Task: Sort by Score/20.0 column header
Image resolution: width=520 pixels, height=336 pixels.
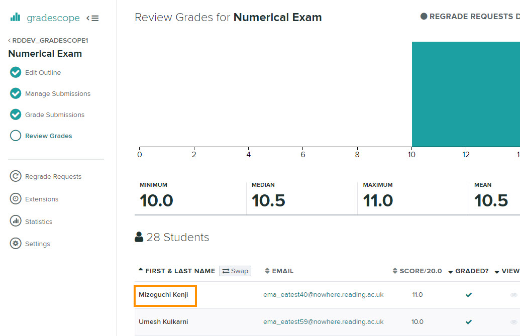Action: pos(420,271)
